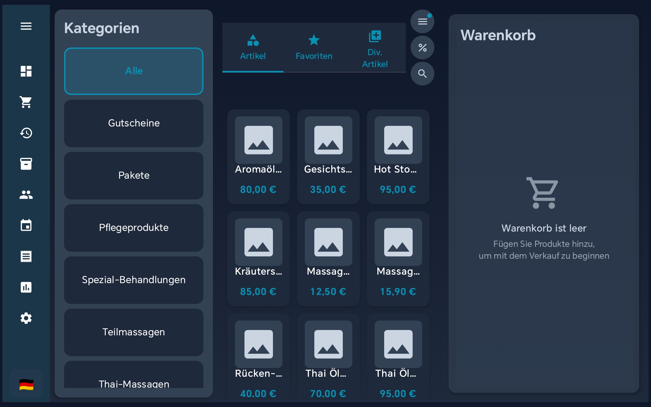Apply a discount using the percent icon
Image resolution: width=651 pixels, height=407 pixels.
(422, 47)
